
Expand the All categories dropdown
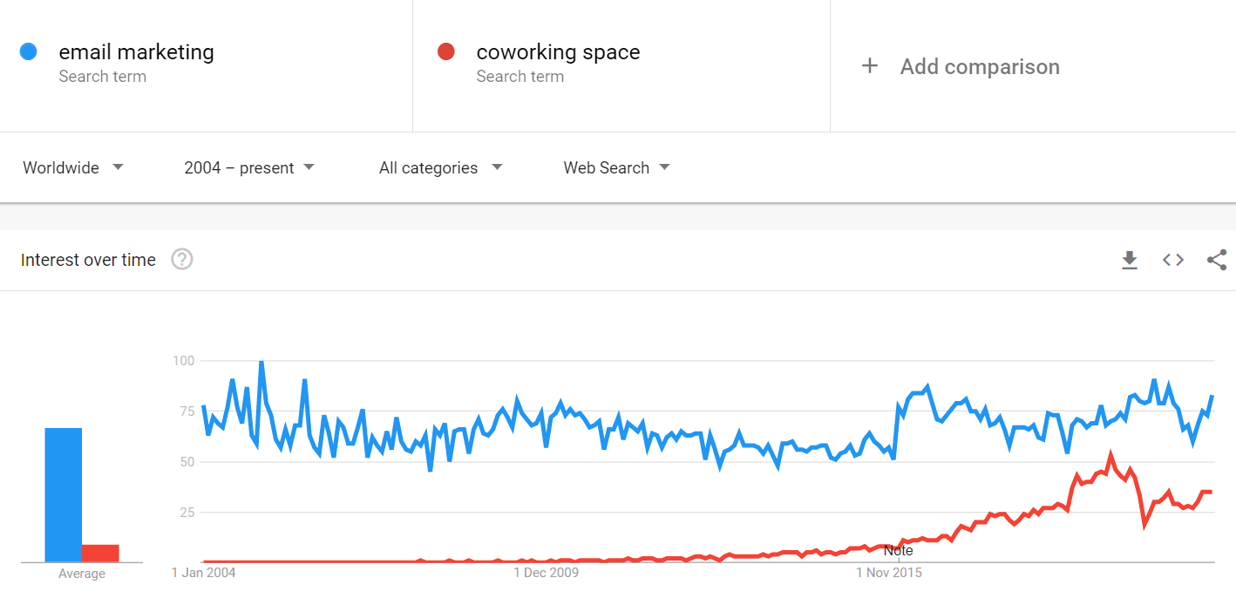click(440, 167)
